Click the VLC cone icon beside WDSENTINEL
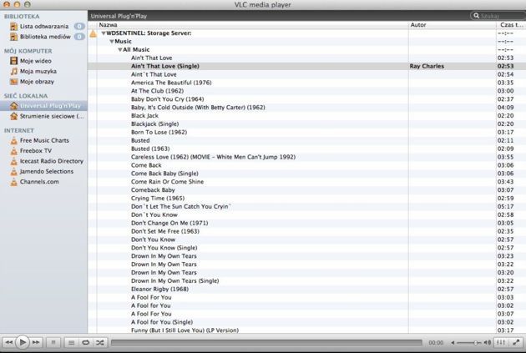 [x=93, y=33]
